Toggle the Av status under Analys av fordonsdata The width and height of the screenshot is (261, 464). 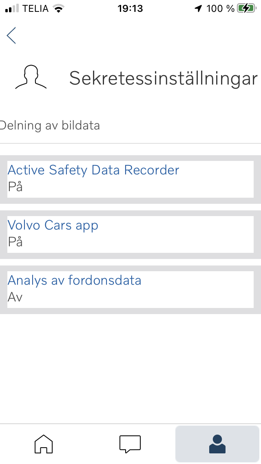15,297
